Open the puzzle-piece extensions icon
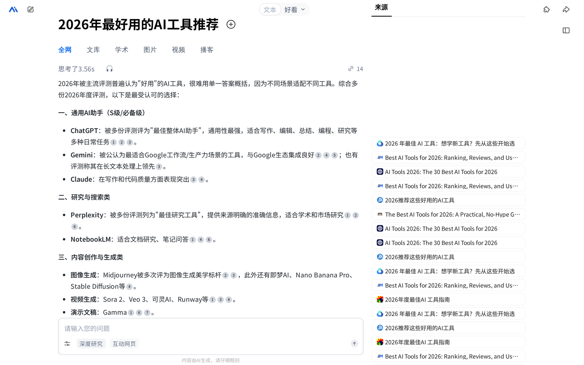Viewport: 584px width, 365px height. coord(546,9)
